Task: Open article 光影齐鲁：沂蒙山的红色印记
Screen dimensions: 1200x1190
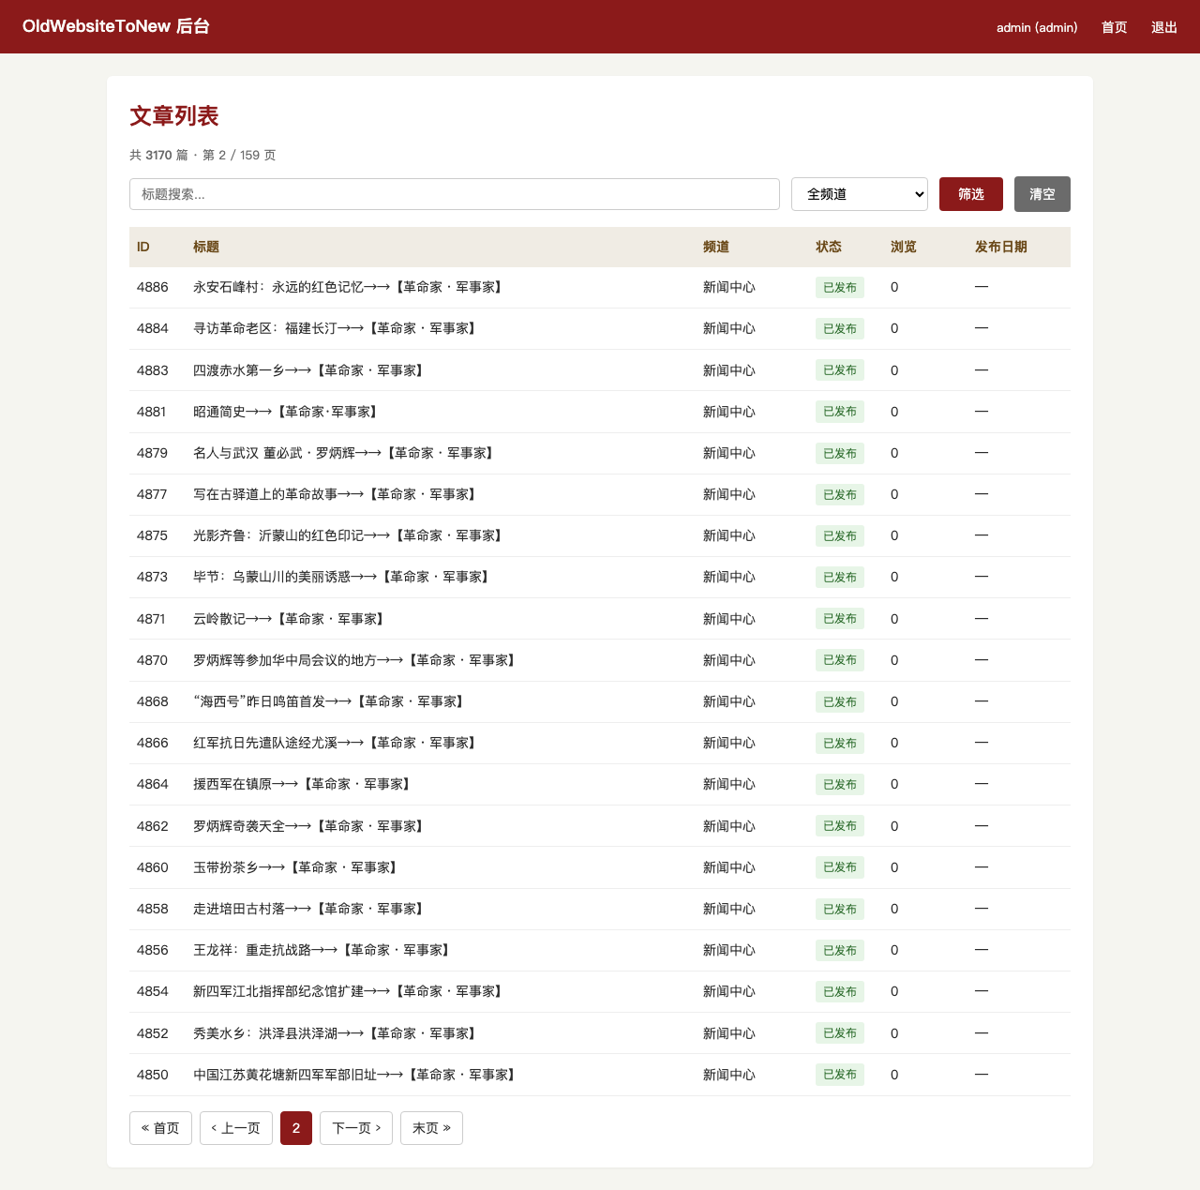Action: point(350,535)
